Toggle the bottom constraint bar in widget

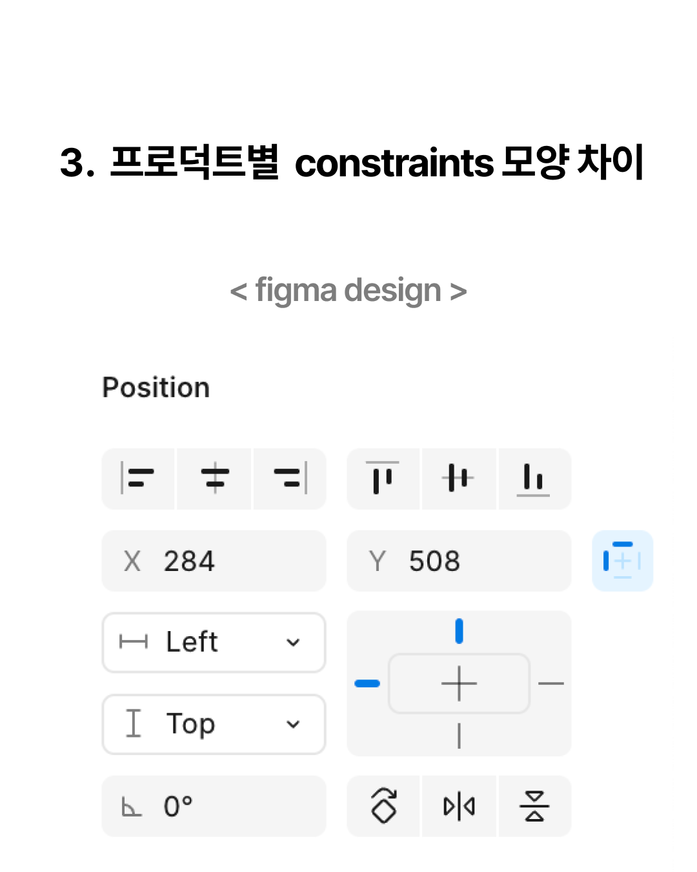(459, 736)
